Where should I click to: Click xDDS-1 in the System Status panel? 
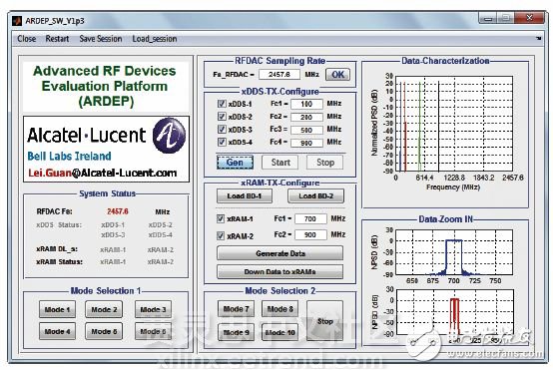tap(113, 224)
